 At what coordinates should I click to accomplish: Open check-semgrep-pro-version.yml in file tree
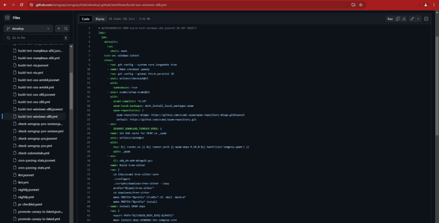tap(41, 131)
